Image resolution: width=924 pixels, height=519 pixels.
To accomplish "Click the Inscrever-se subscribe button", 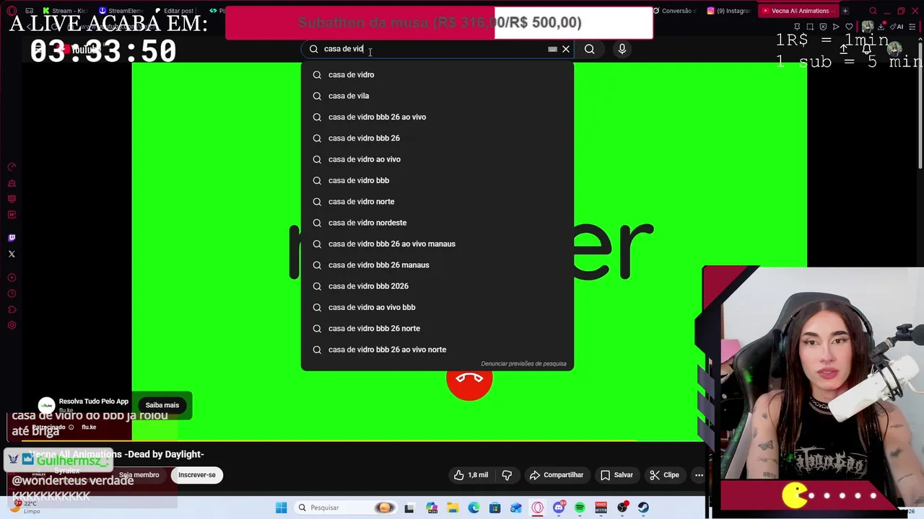I will [197, 475].
